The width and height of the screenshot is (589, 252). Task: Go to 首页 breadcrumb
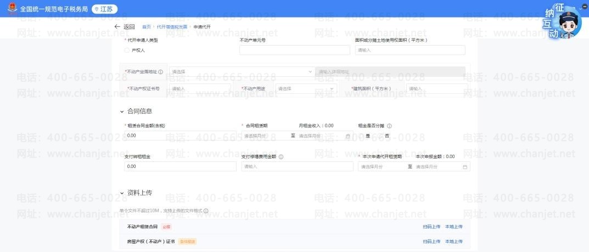click(x=146, y=27)
